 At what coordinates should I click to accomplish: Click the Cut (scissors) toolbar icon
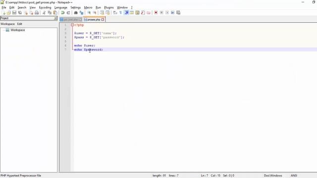(44, 13)
